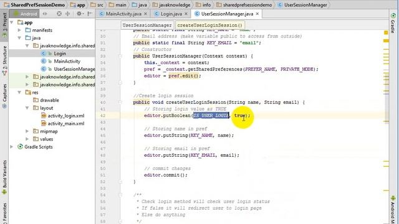Click the MainActivity class icon in tree
Screen dimensions: 399x224
[x=44, y=61]
